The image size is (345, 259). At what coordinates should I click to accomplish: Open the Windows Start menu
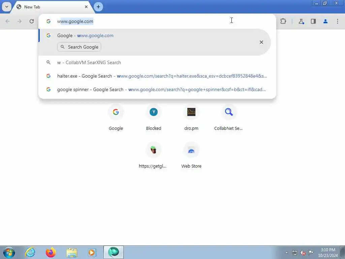(9, 252)
